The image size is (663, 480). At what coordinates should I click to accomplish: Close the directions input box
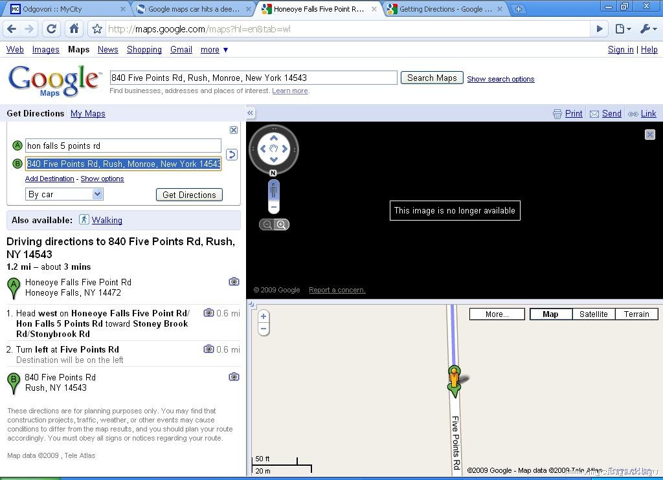(233, 130)
